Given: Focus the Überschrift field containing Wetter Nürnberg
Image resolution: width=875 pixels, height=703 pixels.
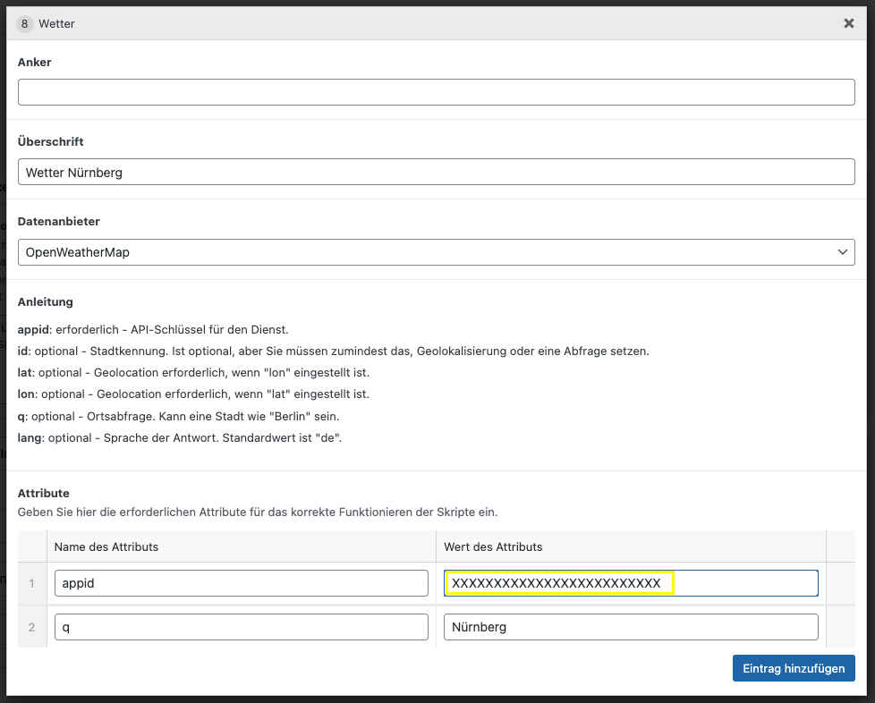Looking at the screenshot, I should [x=436, y=172].
